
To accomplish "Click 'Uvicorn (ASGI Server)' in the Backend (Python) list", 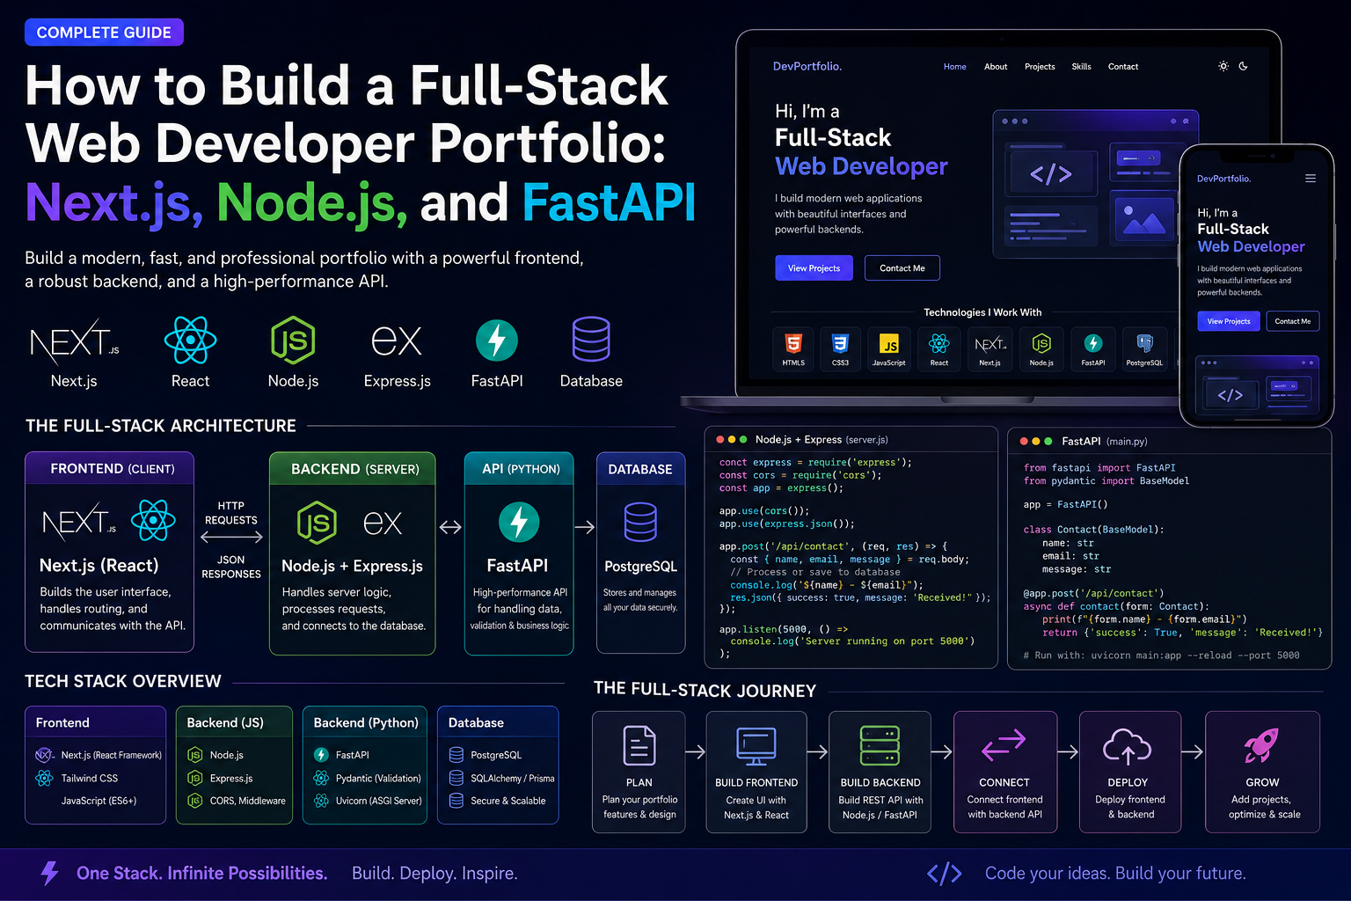I will click(379, 801).
